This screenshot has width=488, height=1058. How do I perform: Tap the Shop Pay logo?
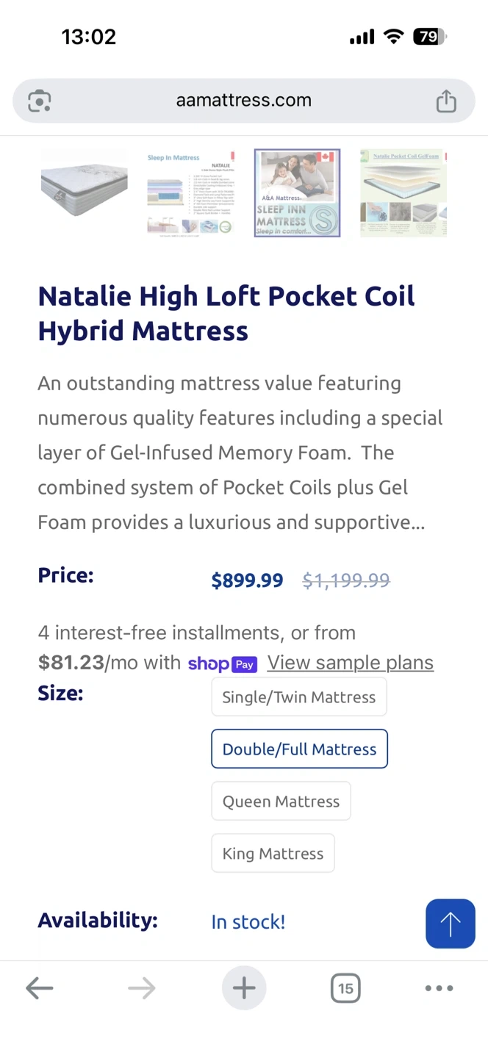pyautogui.click(x=222, y=664)
